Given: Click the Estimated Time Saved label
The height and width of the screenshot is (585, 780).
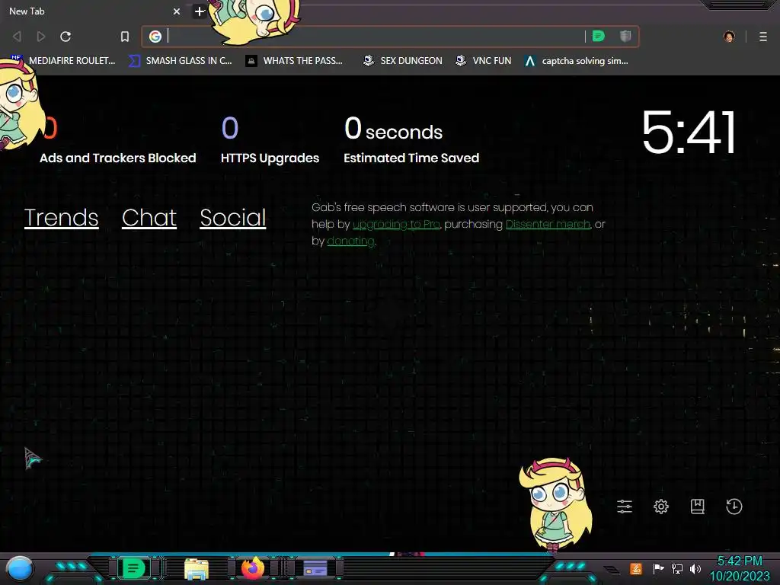Looking at the screenshot, I should [x=411, y=158].
